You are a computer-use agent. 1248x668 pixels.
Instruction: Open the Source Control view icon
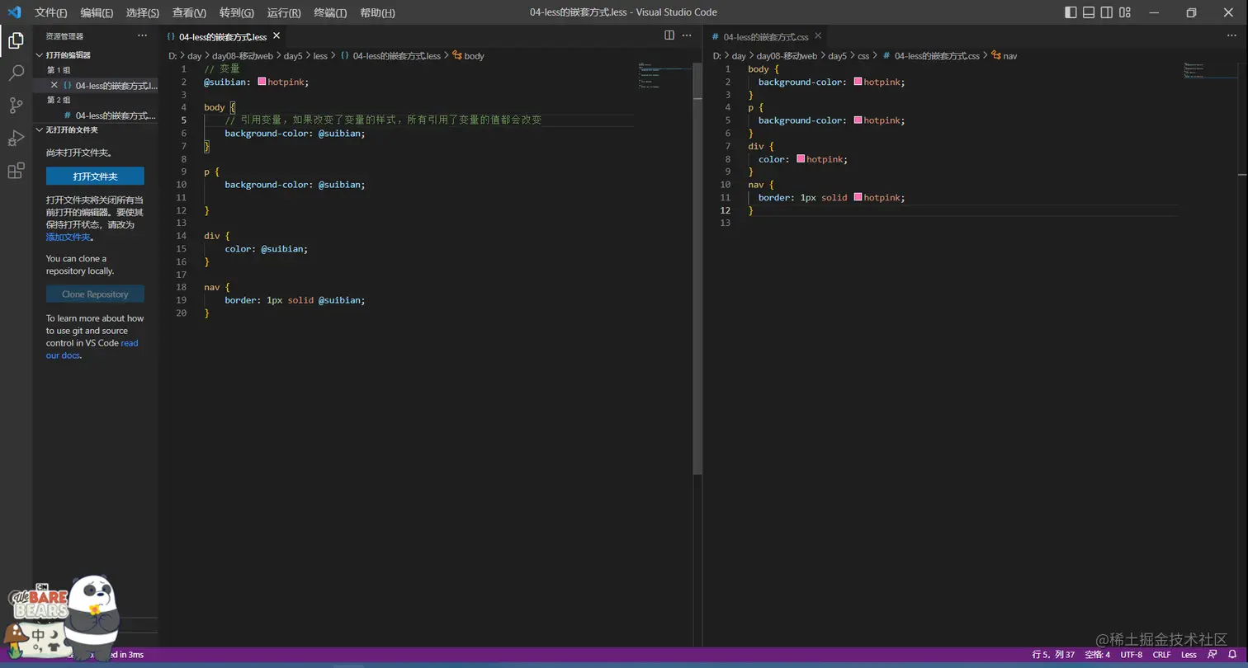coord(16,106)
